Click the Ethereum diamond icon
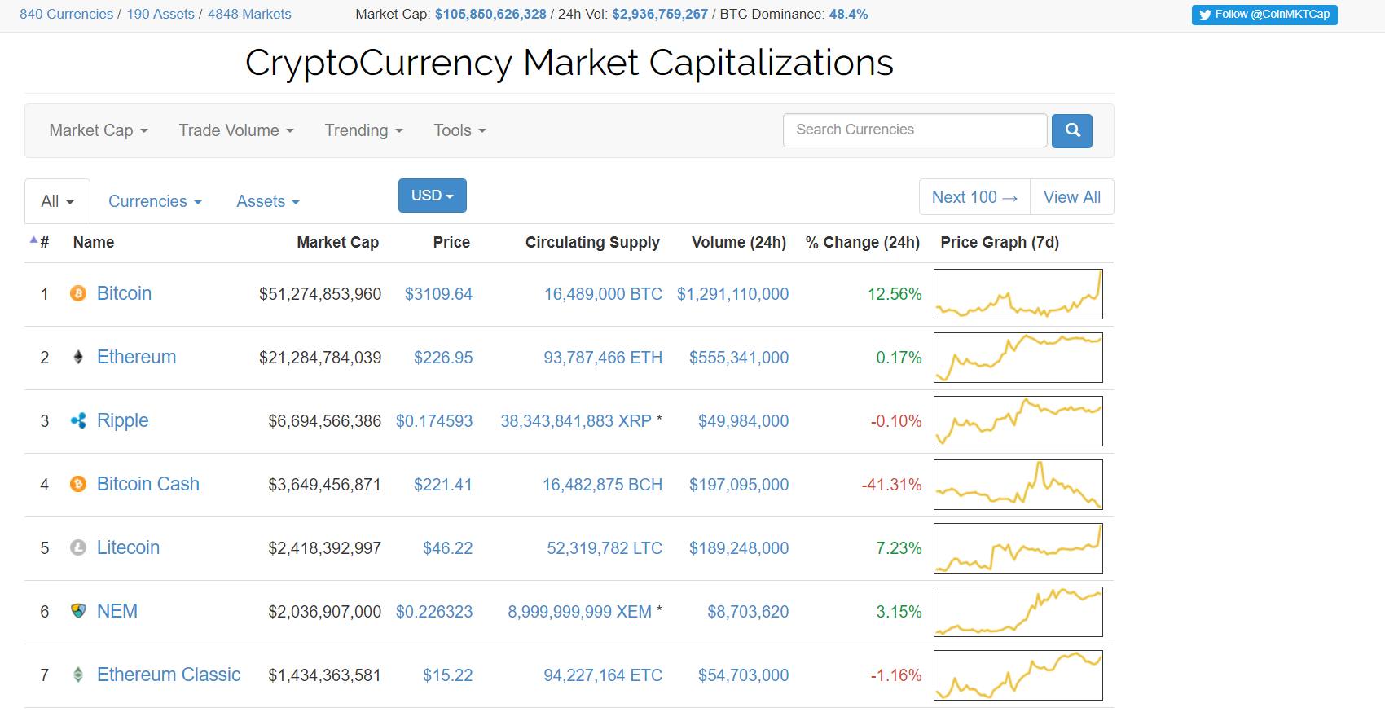Screen dimensions: 1385x712 (78, 357)
